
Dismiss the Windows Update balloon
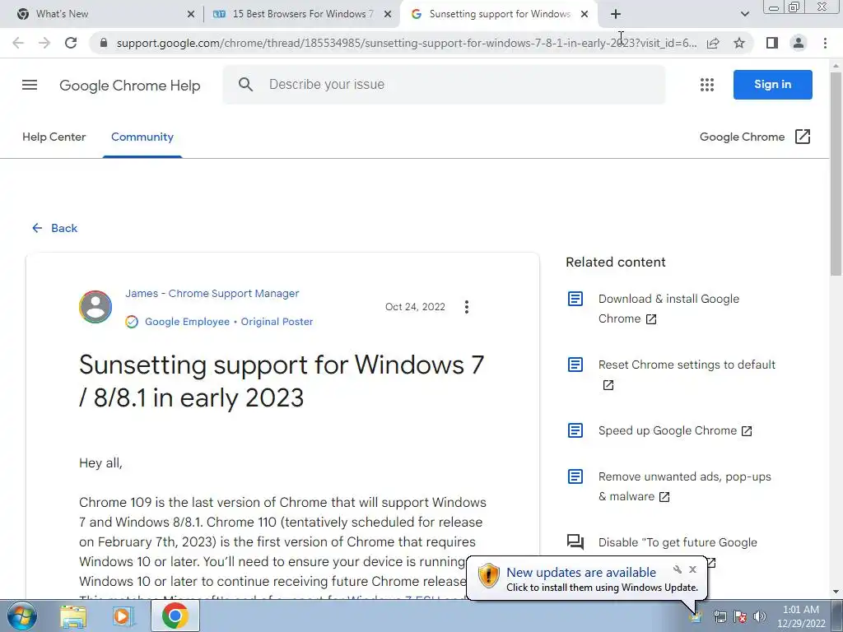692,569
